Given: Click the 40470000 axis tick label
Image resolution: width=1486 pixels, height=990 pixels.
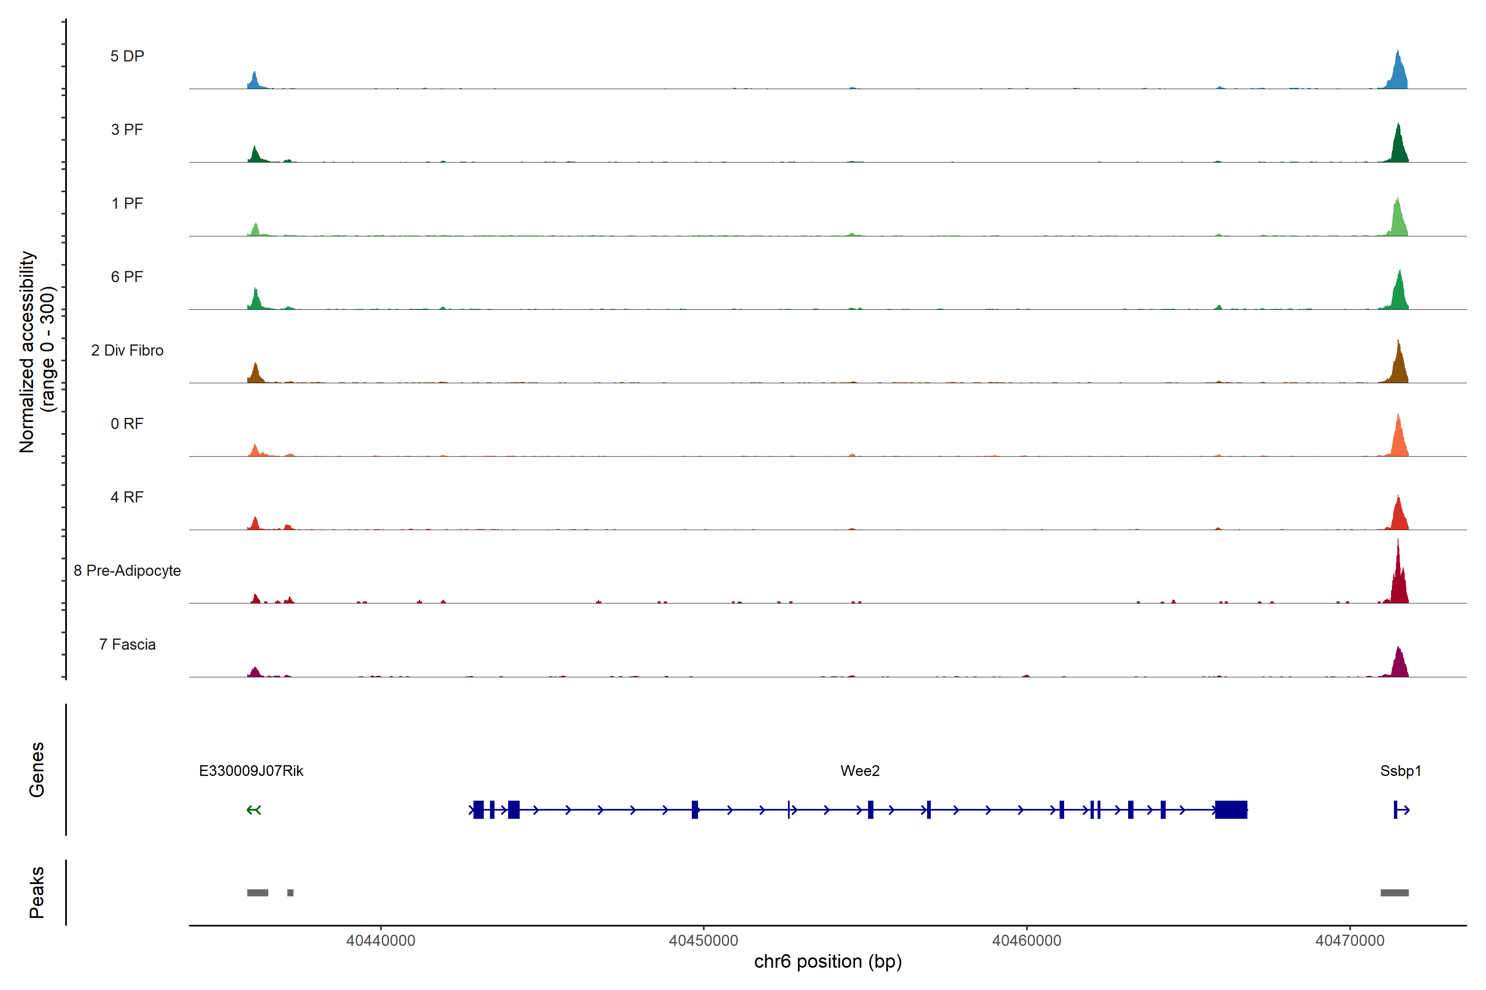Looking at the screenshot, I should pos(1349,941).
